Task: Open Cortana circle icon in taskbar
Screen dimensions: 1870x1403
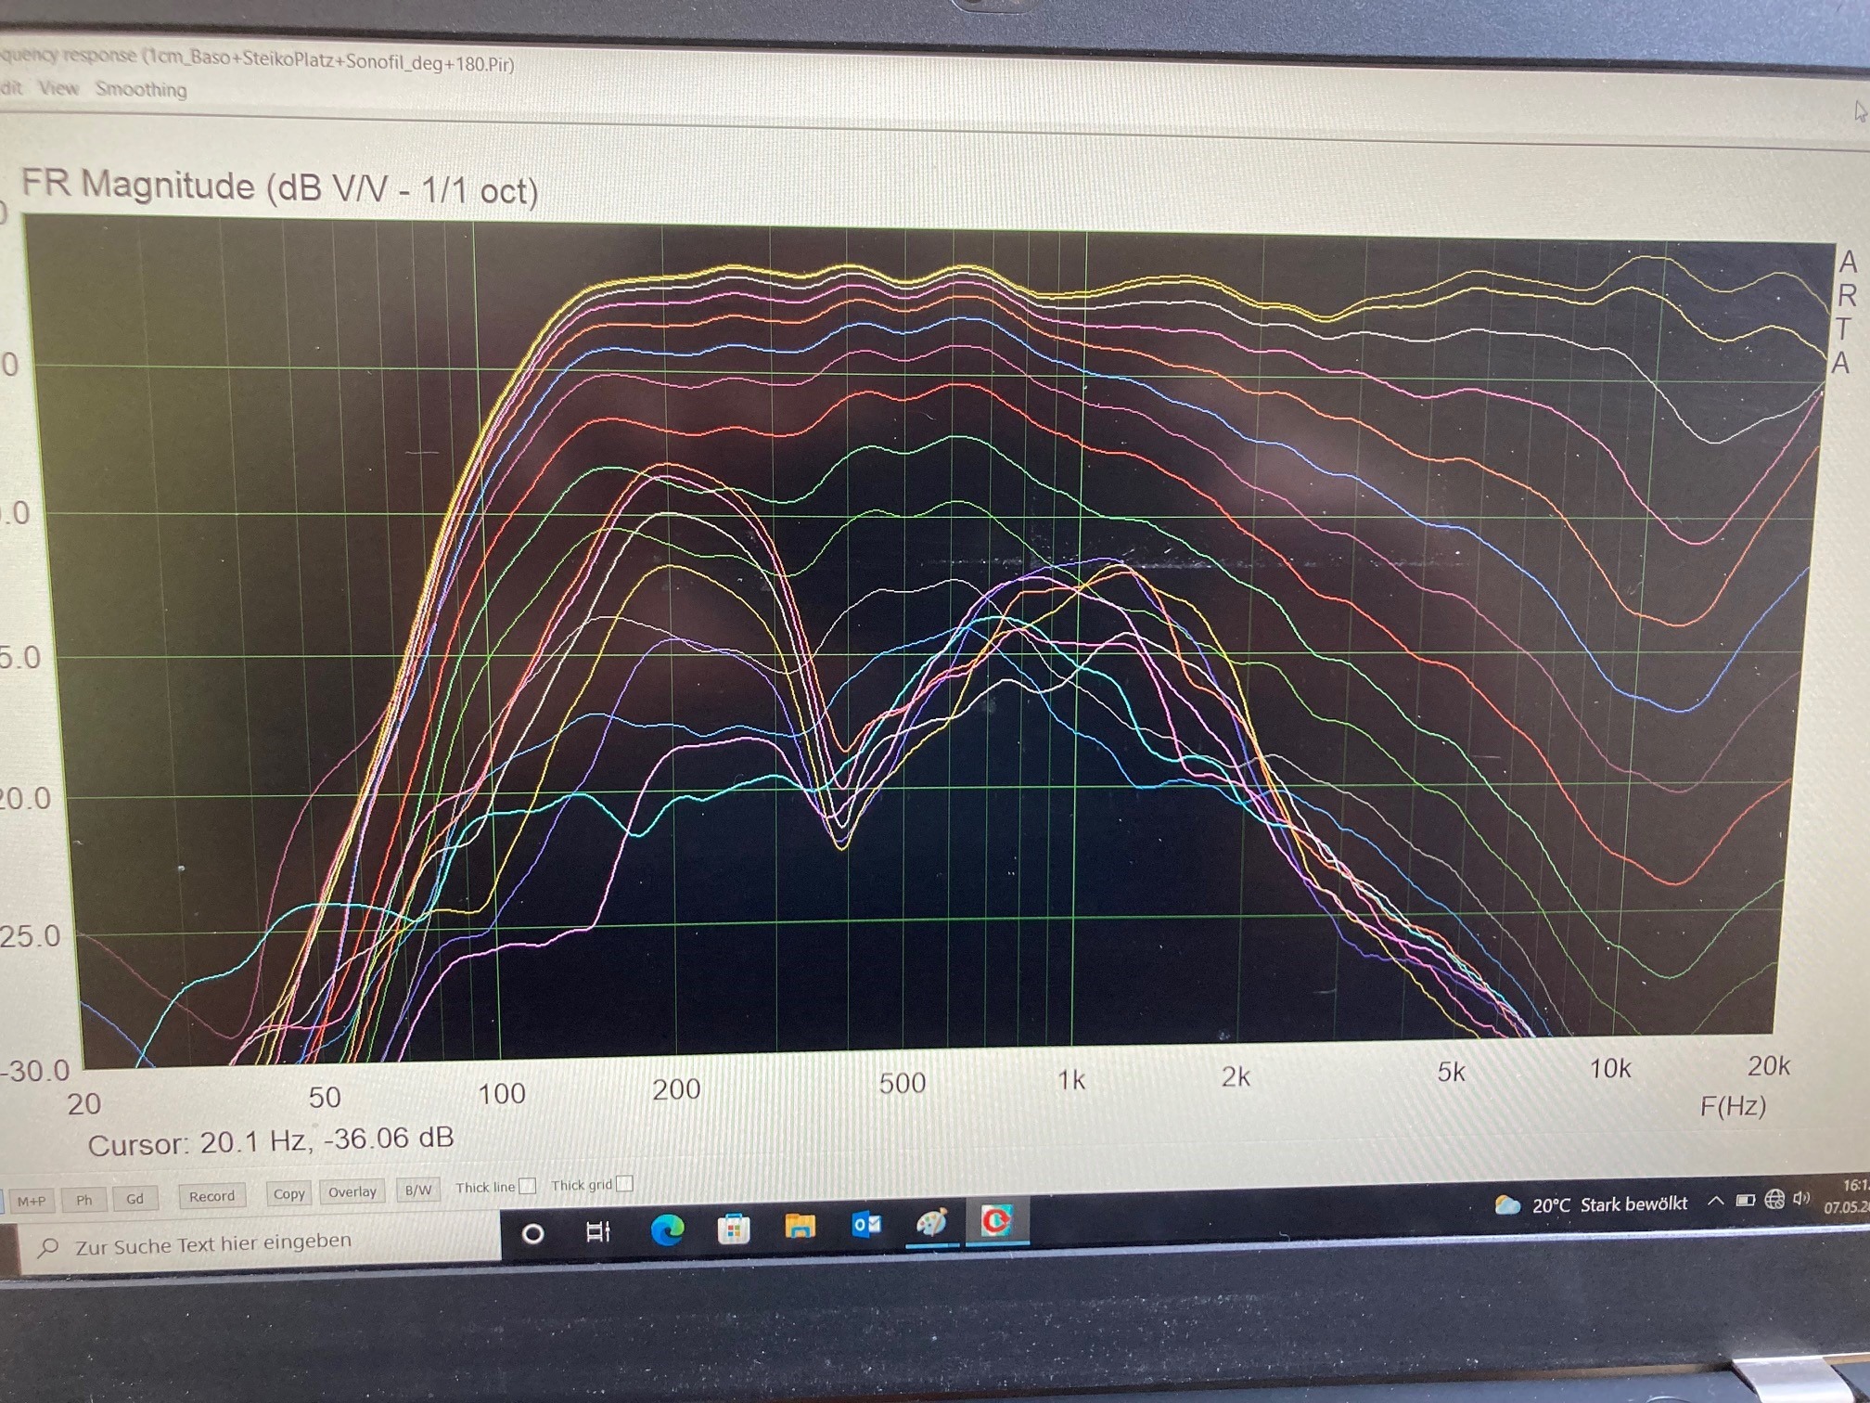Action: pyautogui.click(x=533, y=1233)
